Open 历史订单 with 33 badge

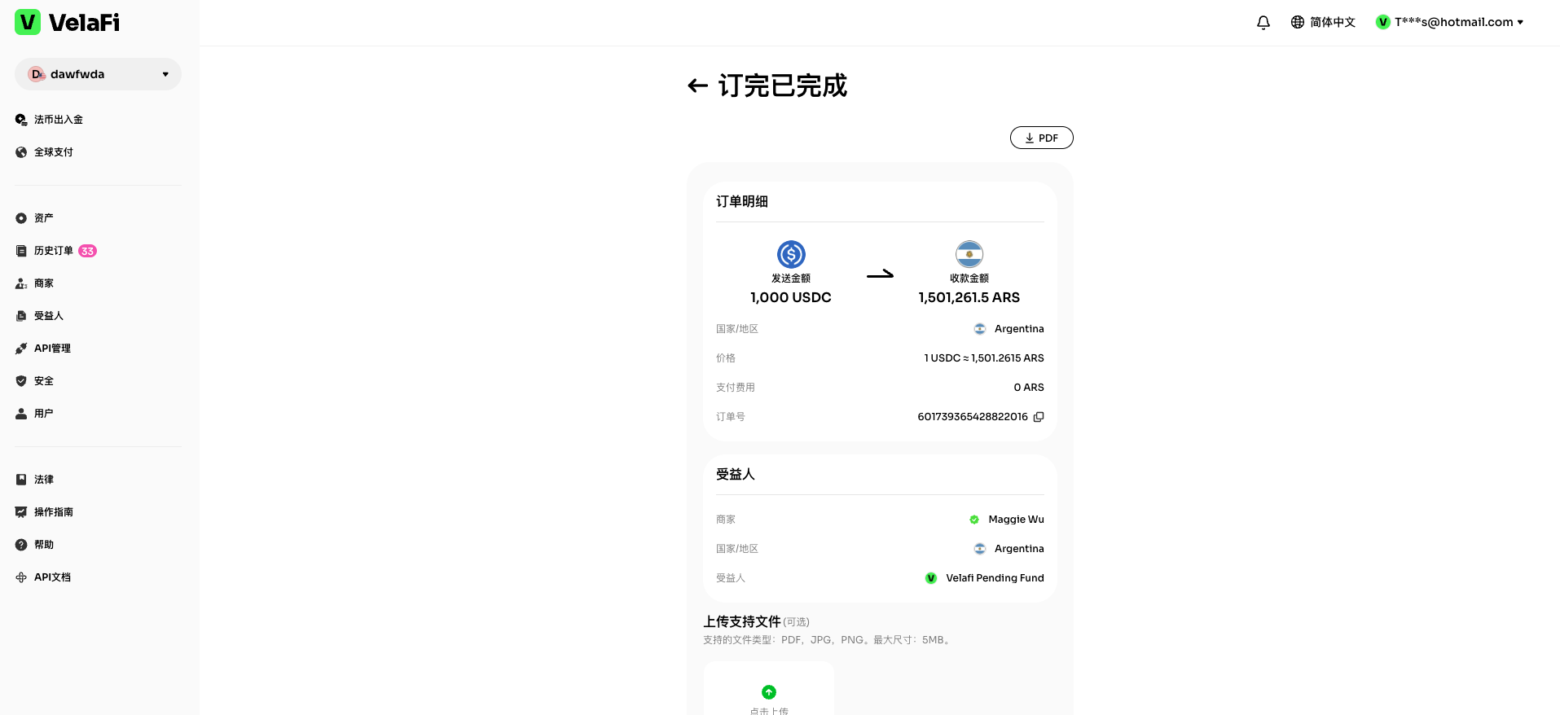(54, 251)
